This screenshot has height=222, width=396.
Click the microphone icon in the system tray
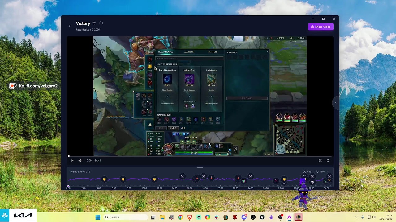pyautogui.click(x=363, y=217)
